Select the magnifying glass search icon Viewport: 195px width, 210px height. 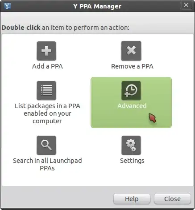46,145
